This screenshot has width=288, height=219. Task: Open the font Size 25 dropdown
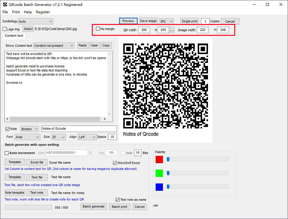(x=59, y=137)
